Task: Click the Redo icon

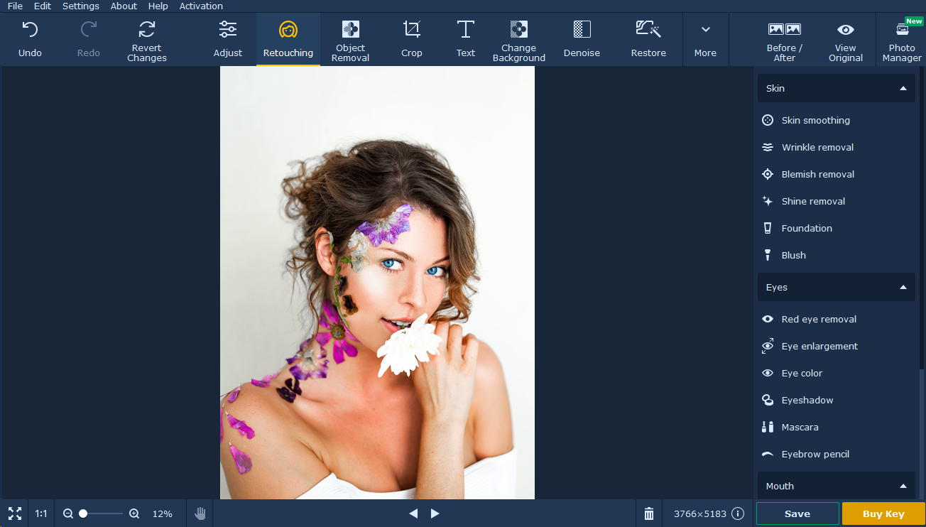Action: point(88,30)
